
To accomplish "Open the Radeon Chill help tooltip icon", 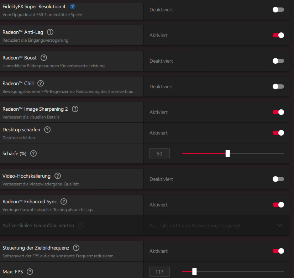I will coord(41,83).
